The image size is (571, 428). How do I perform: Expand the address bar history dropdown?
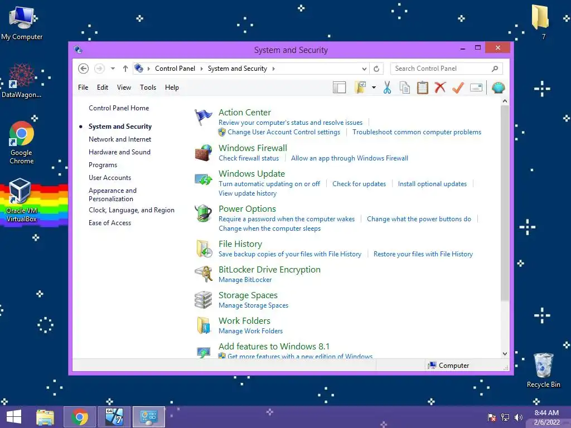[364, 69]
